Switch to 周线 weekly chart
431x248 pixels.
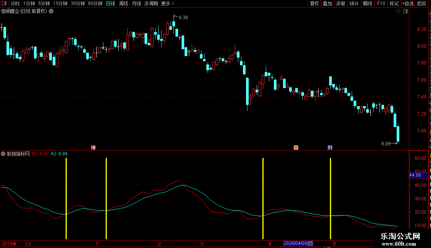(x=124, y=3)
